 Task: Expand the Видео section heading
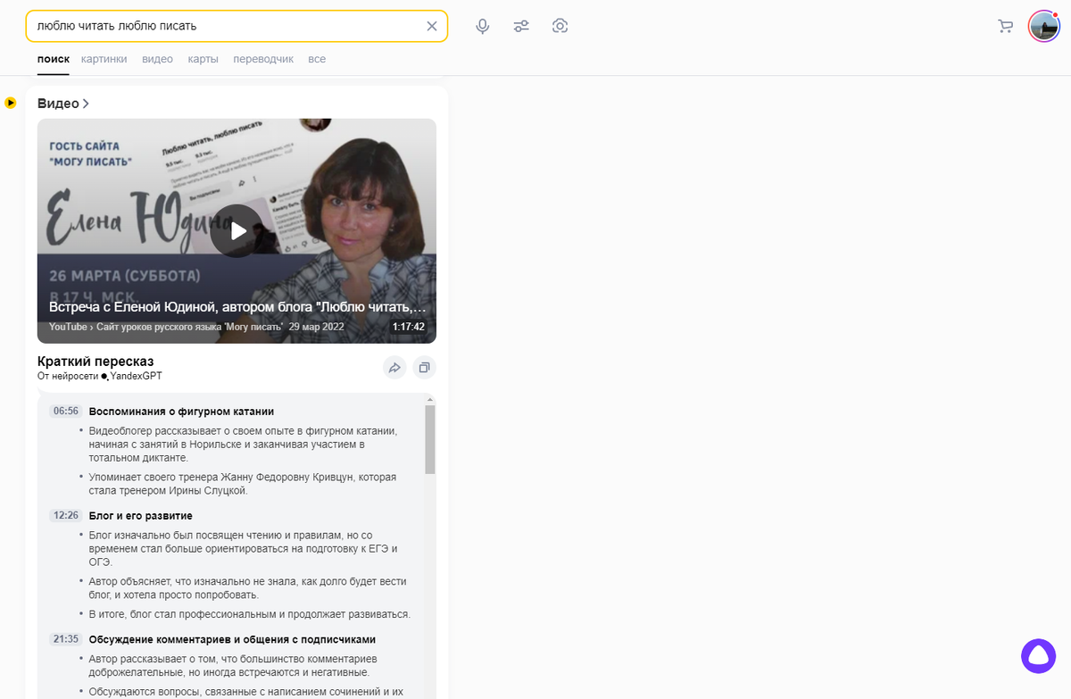[63, 104]
